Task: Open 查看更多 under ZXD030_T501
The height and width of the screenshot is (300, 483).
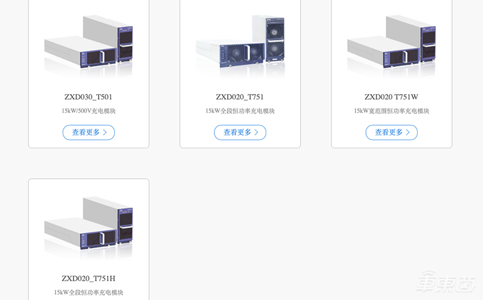Action: 89,132
